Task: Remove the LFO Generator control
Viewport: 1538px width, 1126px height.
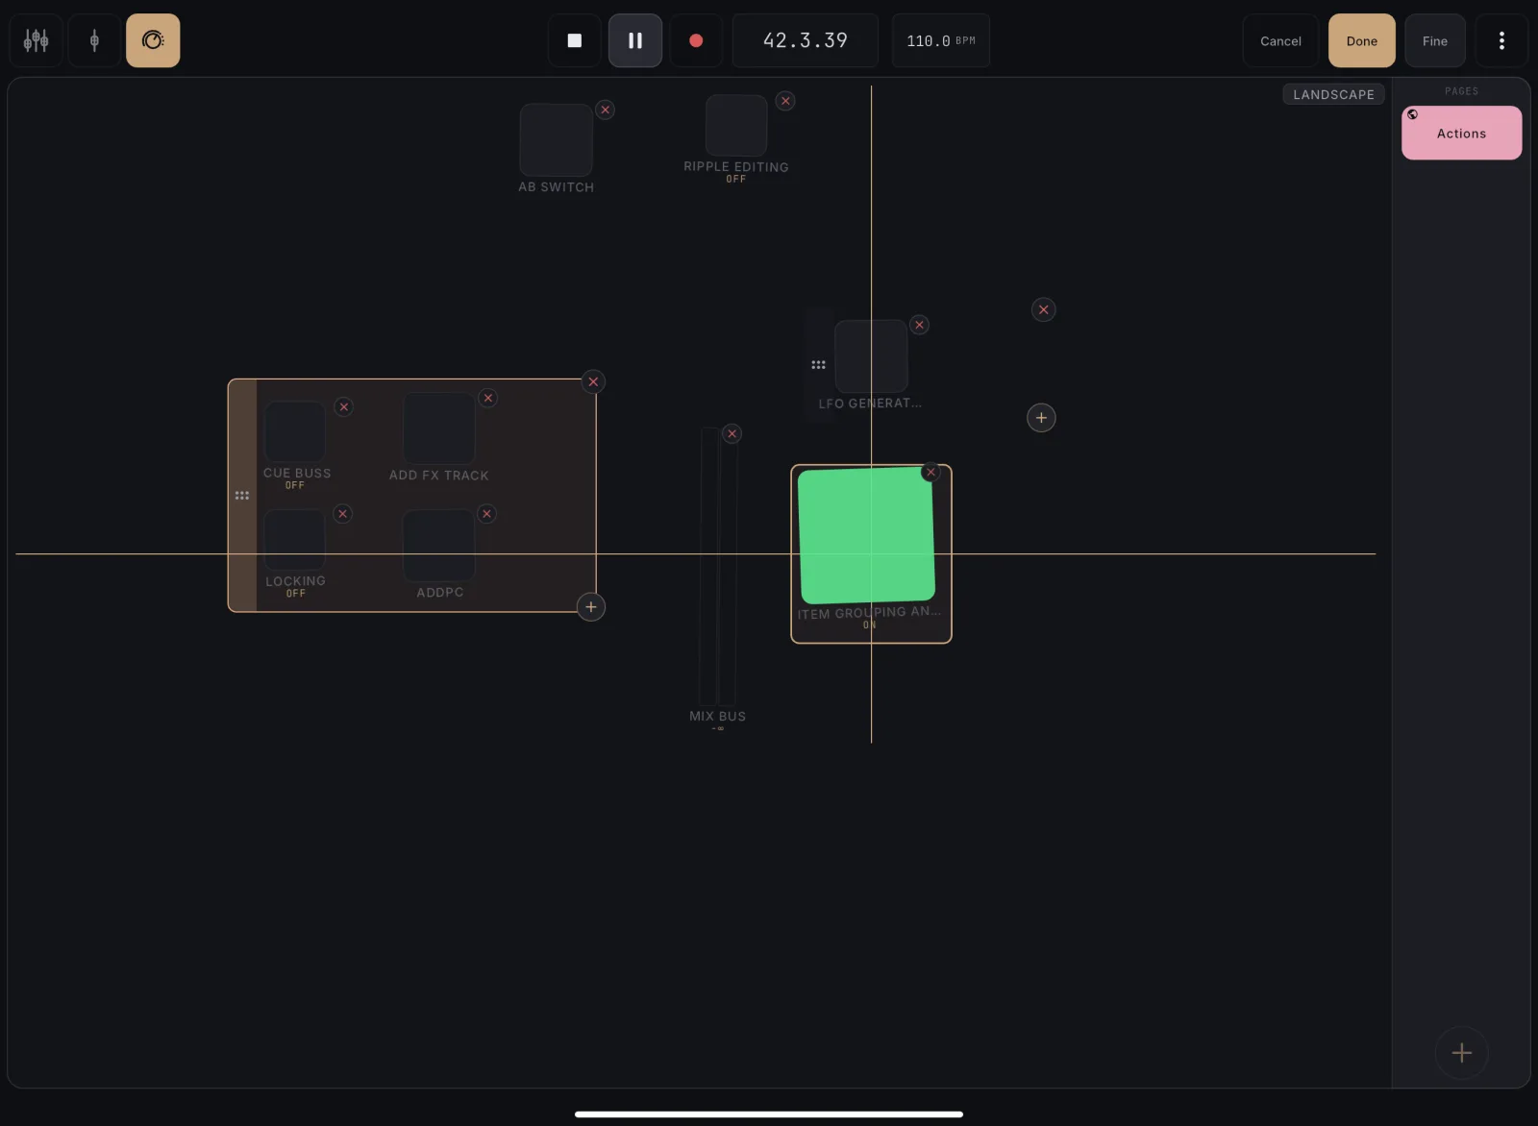Action: (920, 325)
